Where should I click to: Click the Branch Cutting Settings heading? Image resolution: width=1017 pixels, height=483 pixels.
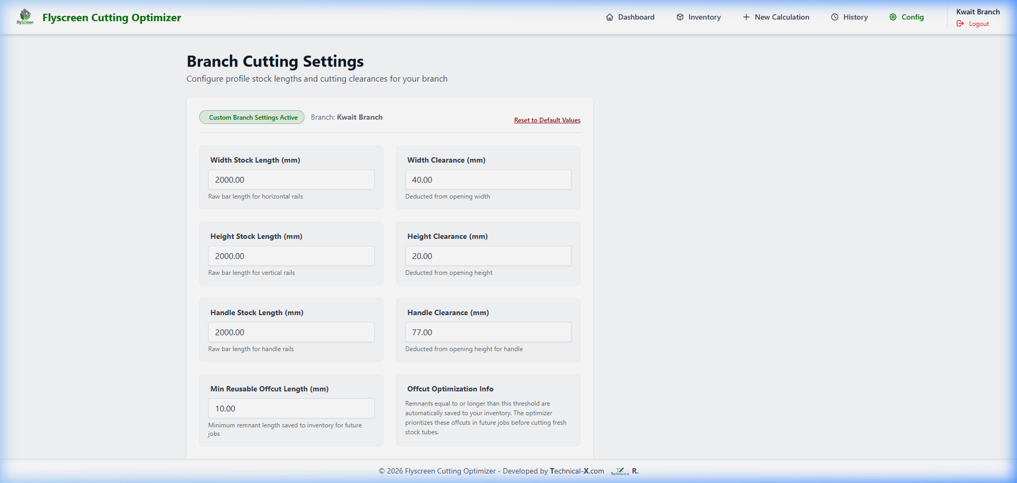tap(275, 61)
